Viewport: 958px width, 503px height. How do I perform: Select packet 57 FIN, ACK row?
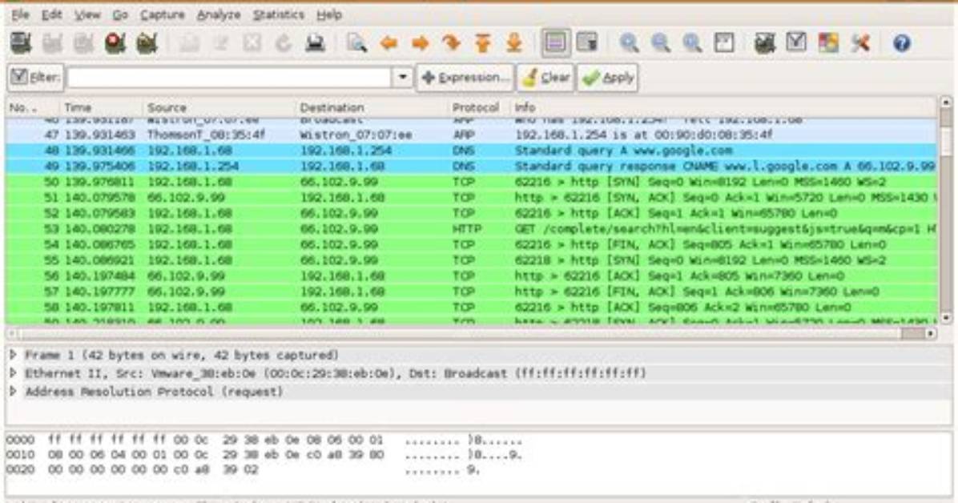click(x=471, y=292)
